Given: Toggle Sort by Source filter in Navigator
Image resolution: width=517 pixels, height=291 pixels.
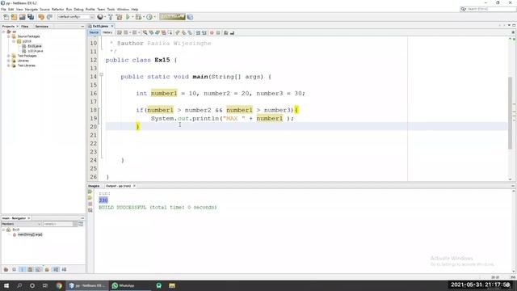Looking at the screenshot, I should coord(64,269).
